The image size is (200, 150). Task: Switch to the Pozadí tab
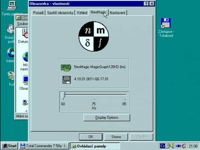38,13
